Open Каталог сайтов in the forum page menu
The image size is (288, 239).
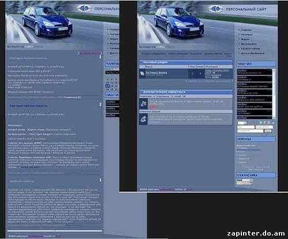tap(251, 48)
